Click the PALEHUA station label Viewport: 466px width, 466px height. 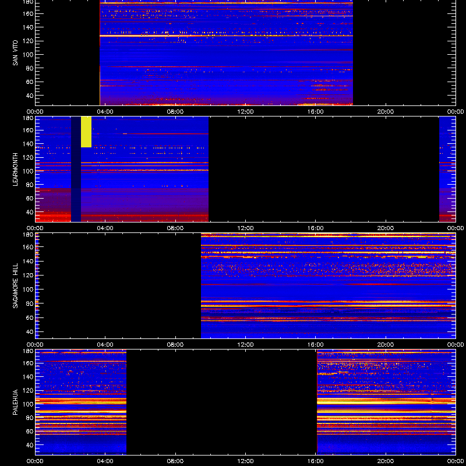pos(16,402)
